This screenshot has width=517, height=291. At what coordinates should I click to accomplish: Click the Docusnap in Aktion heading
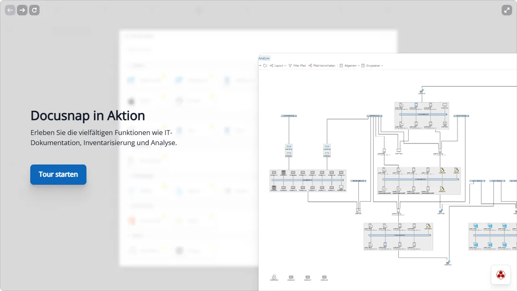coord(88,116)
